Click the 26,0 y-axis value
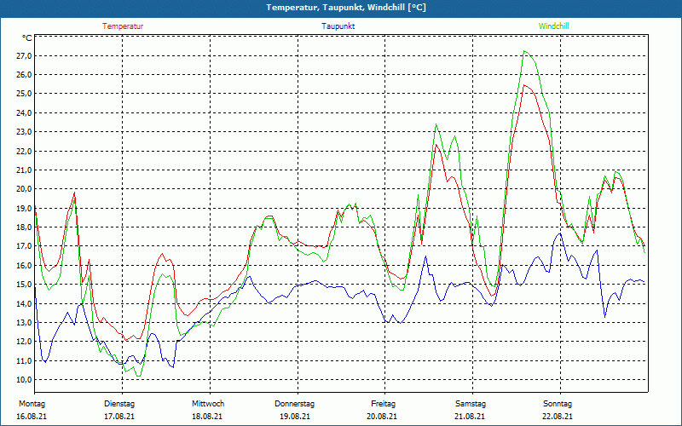Viewport: 682px width, 426px height. [x=24, y=75]
